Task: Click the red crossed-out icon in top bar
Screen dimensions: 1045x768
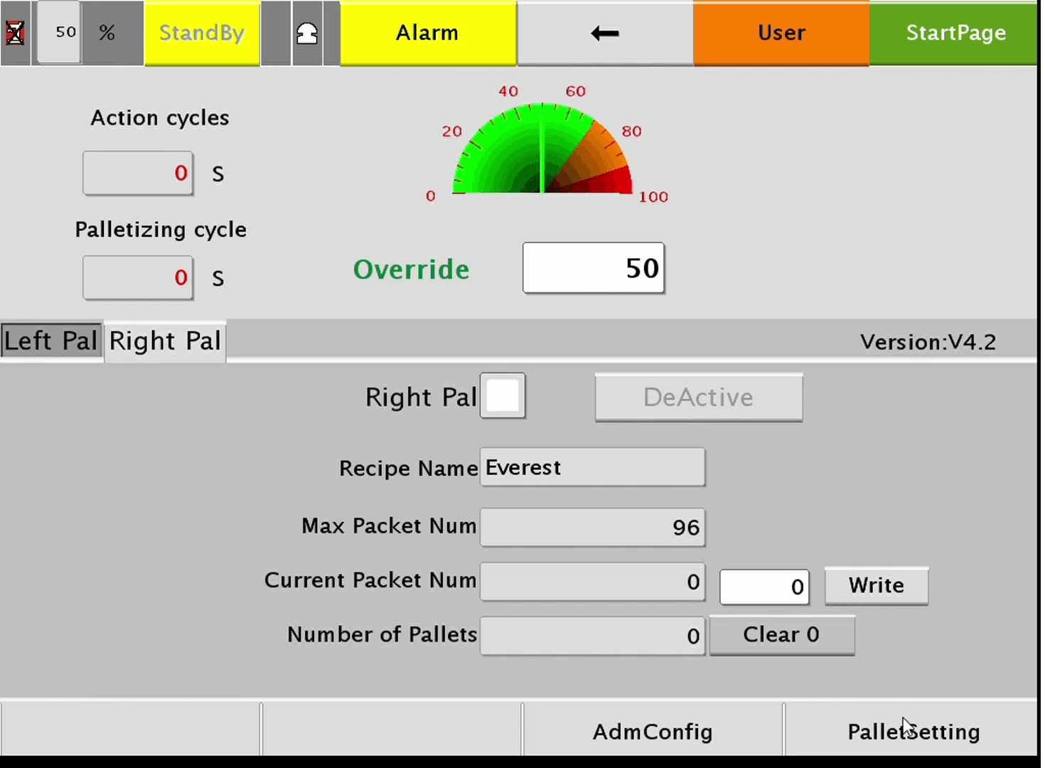Action: click(x=15, y=33)
